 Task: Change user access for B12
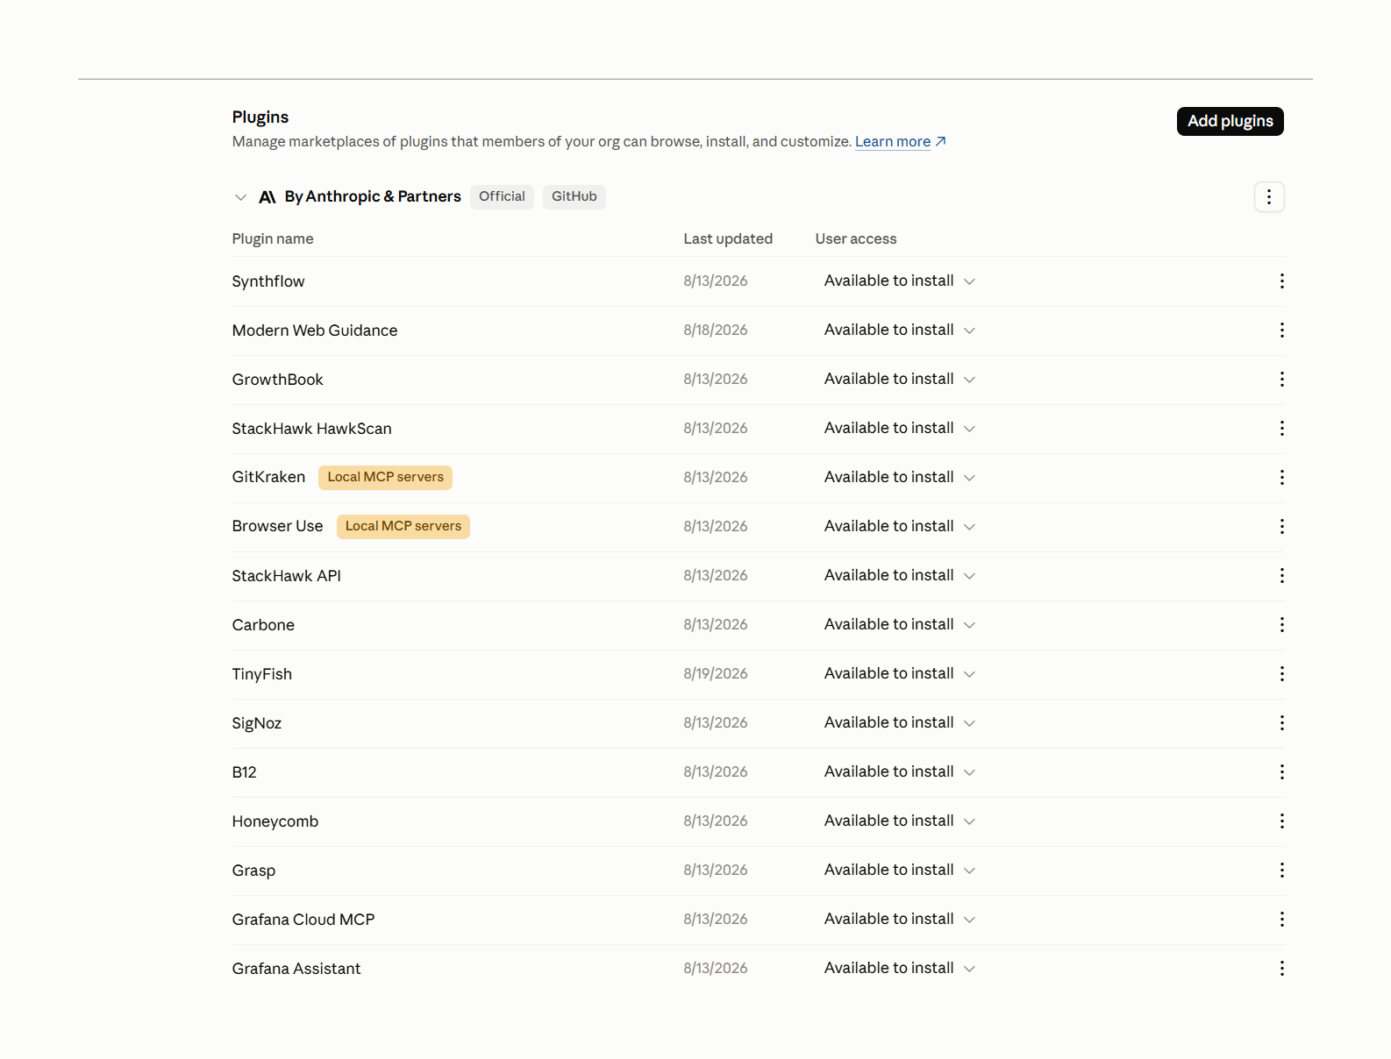[899, 772]
